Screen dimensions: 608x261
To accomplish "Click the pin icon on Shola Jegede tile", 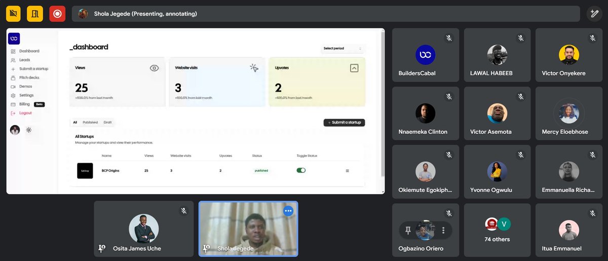I will coord(207,248).
